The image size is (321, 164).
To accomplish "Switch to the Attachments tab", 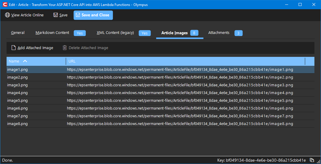I will tap(219, 33).
